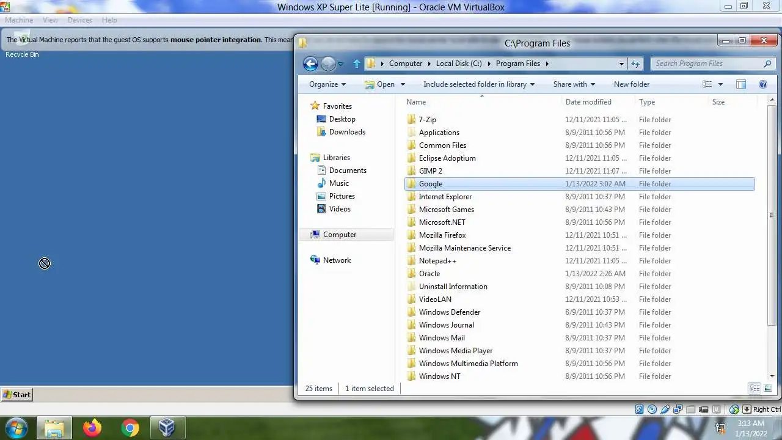The width and height of the screenshot is (782, 440).
Task: Click the VirtualBox network adapters indicator
Action: pos(678,409)
